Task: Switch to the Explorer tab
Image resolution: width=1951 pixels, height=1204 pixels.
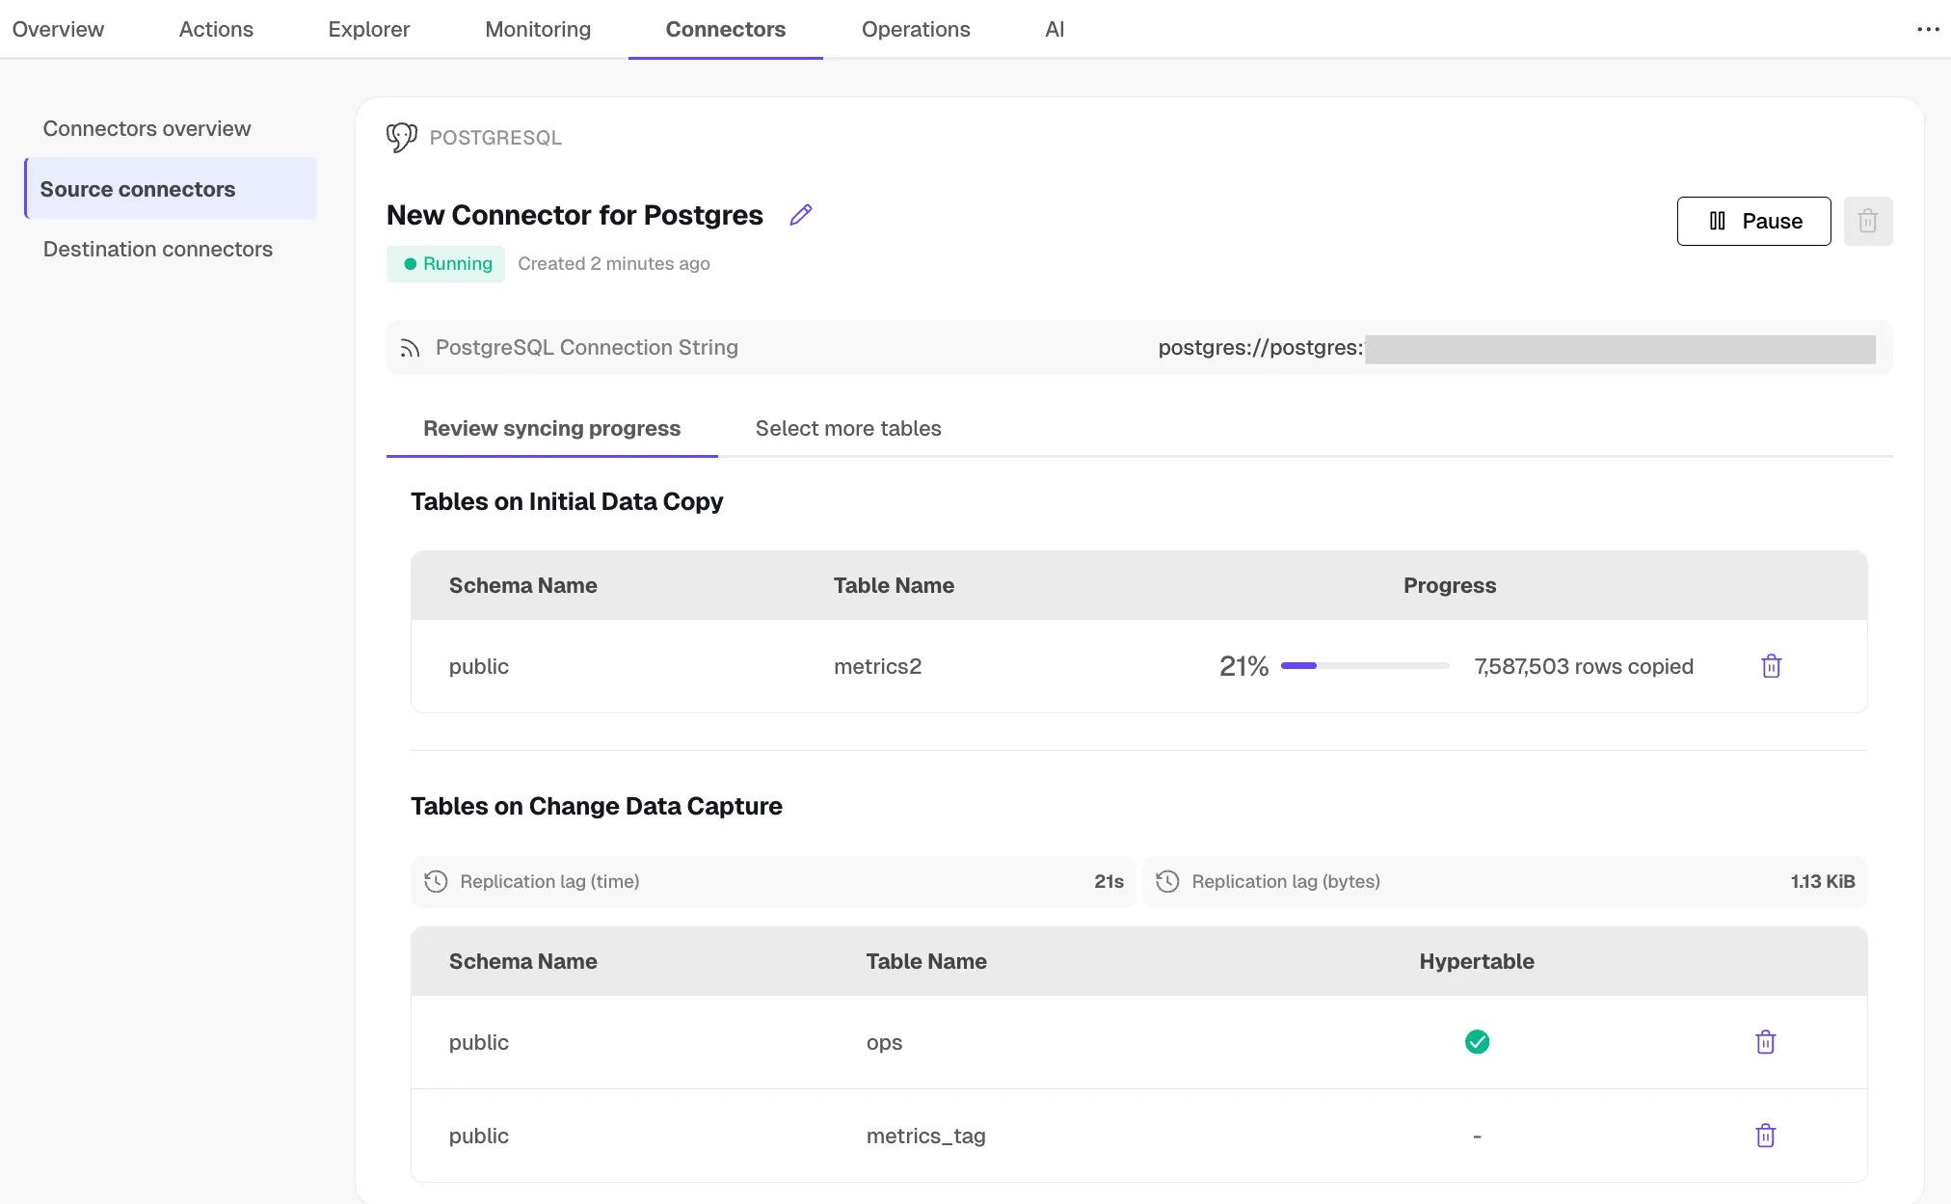Action: click(x=369, y=29)
